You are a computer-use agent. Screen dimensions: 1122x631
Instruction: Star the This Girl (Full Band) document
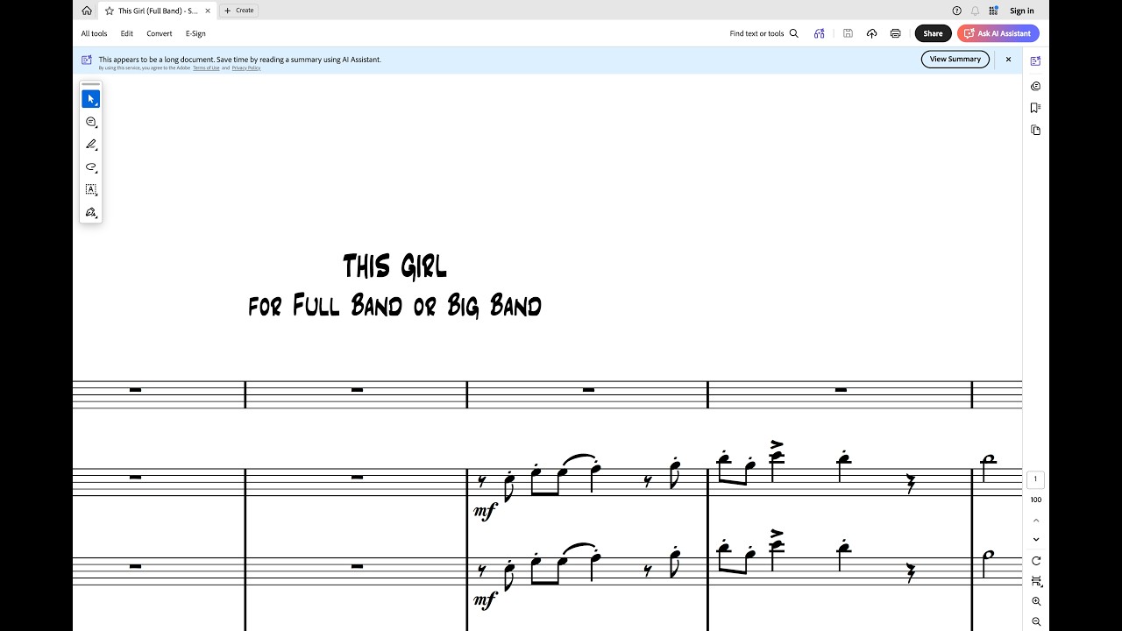(110, 11)
